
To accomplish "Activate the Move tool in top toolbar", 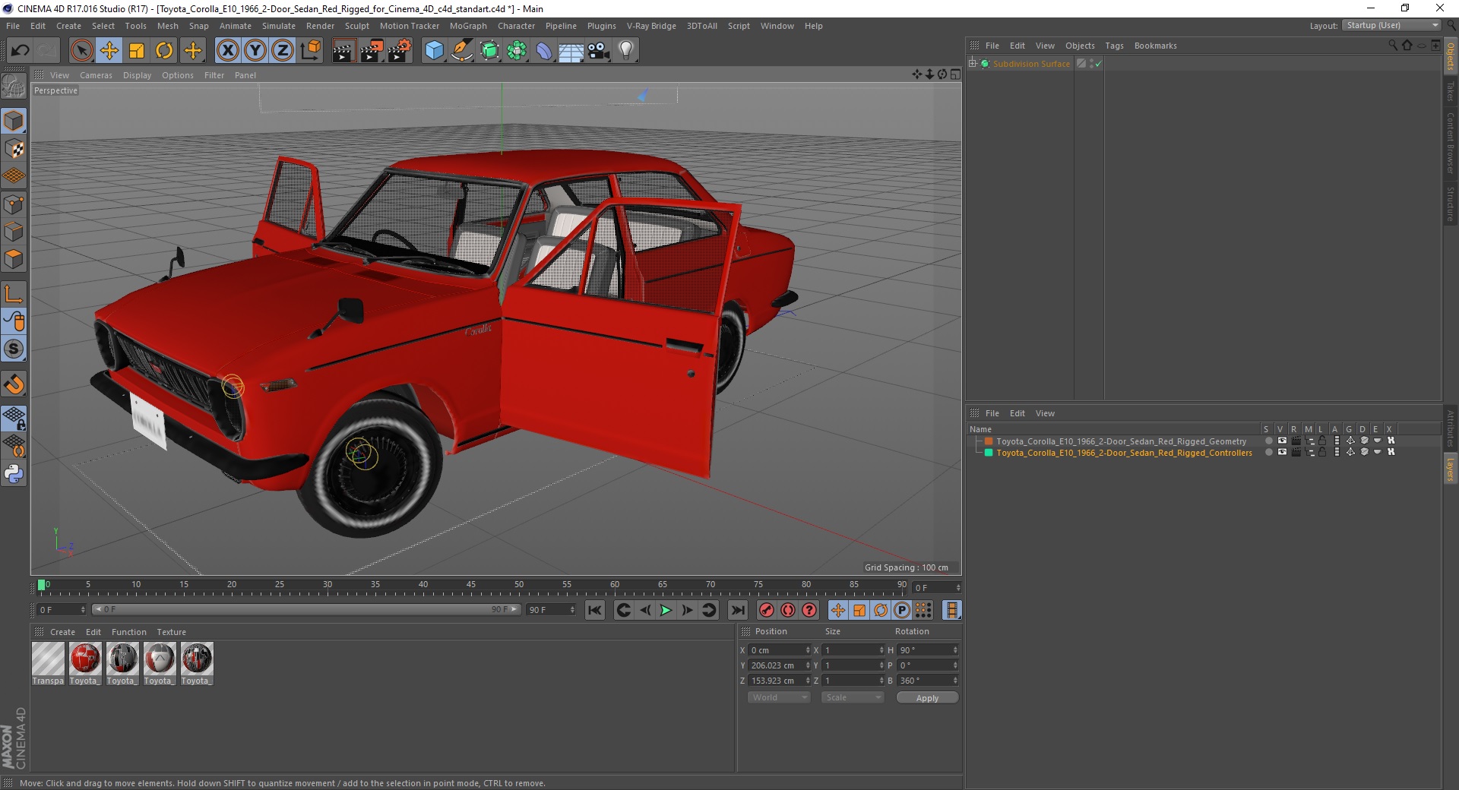I will pyautogui.click(x=109, y=51).
